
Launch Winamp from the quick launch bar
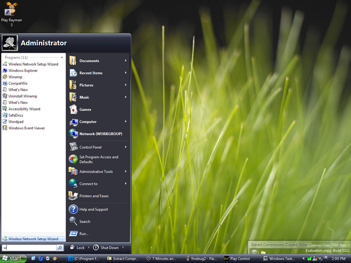point(55,259)
